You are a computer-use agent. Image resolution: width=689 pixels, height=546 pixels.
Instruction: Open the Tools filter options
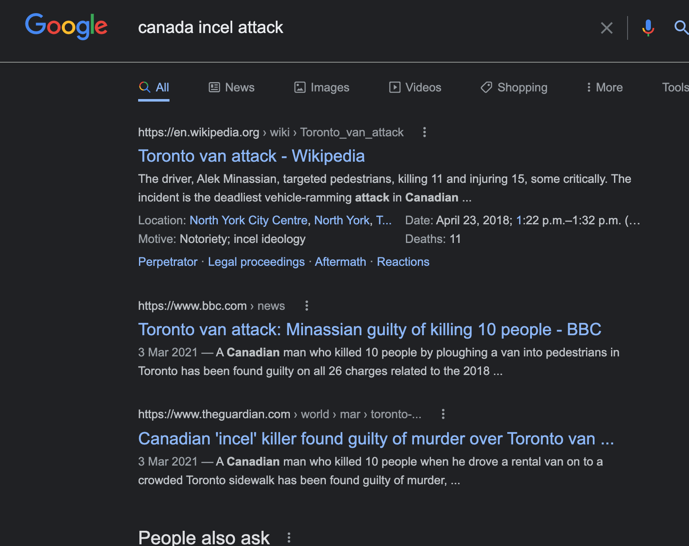tap(675, 87)
